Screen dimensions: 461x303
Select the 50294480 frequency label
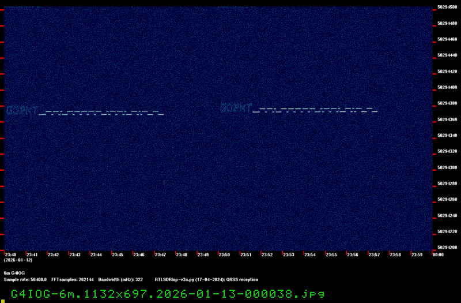(447, 23)
